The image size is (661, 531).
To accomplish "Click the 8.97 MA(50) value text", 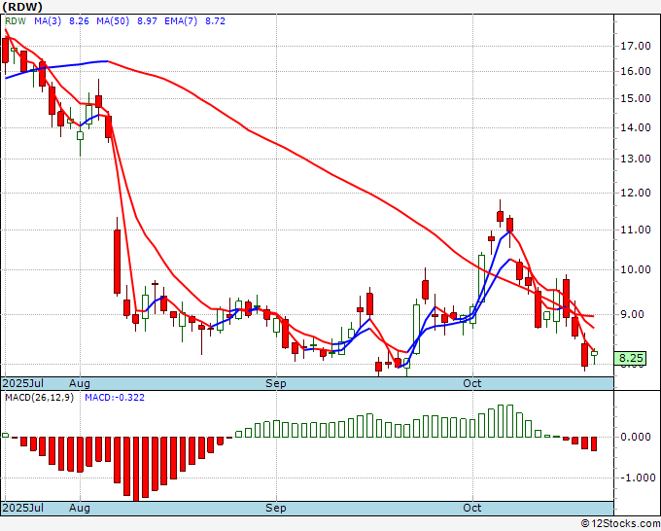I will point(147,21).
